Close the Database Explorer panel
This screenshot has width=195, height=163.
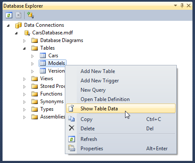tap(189, 6)
